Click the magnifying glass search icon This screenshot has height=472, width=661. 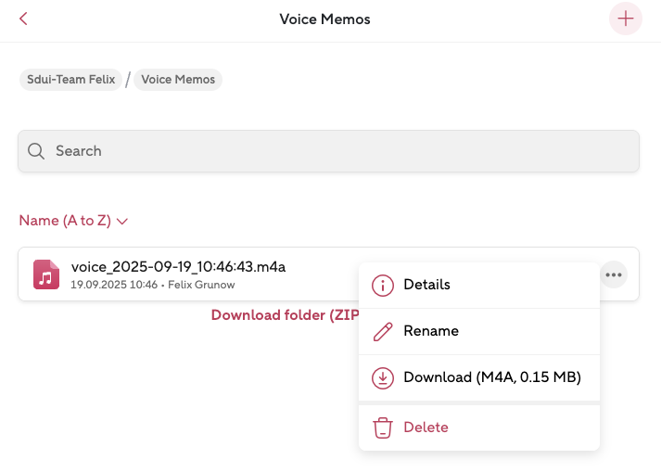coord(36,151)
